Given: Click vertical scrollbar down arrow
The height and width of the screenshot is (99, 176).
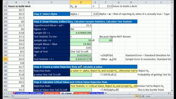Looking at the screenshot, I should click(172, 90).
